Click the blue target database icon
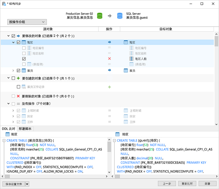 click(120, 16)
